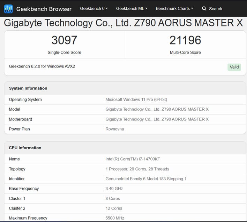Click the Maximum Frequency row label
The height and width of the screenshot is (222, 247).
coord(28,218)
